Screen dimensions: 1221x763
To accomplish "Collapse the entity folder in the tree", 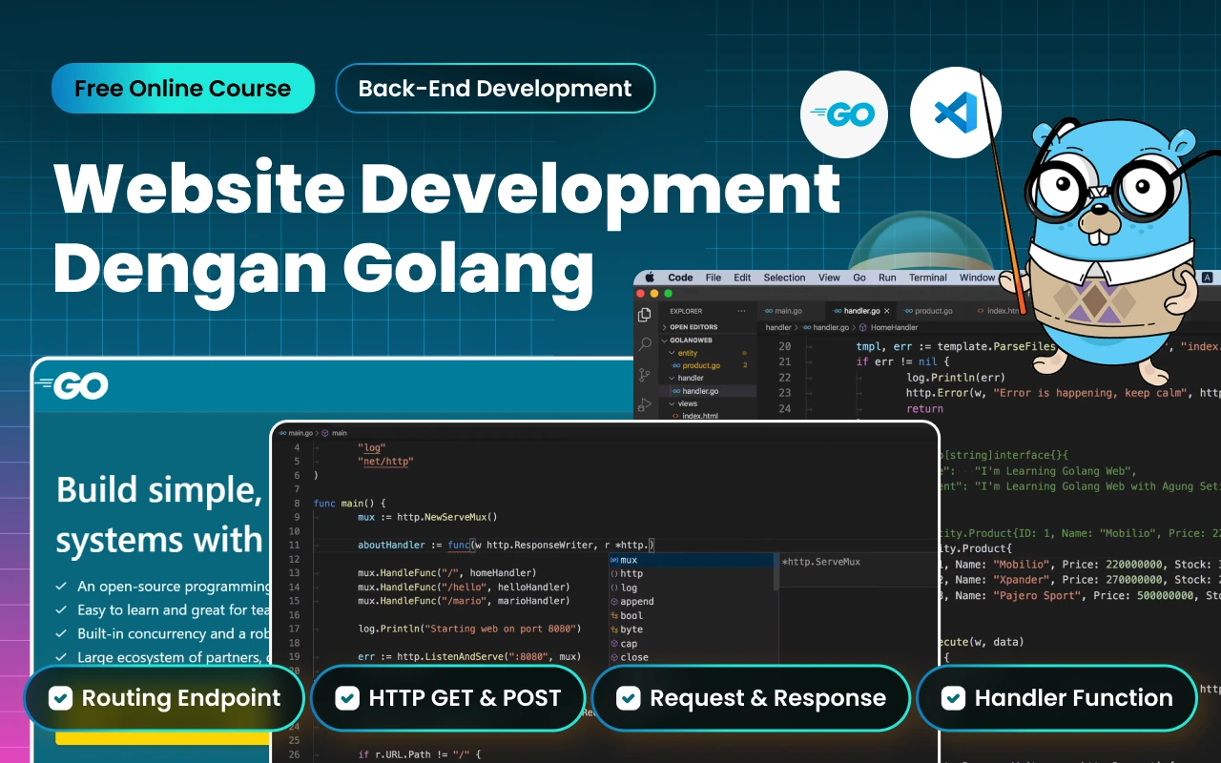I will (x=672, y=353).
